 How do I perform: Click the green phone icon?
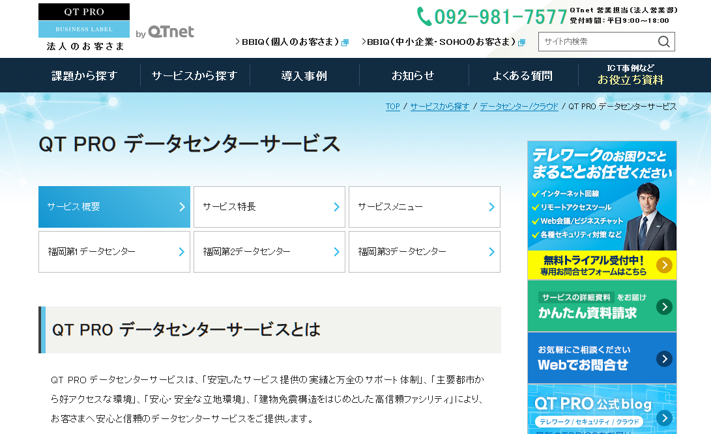(x=424, y=16)
